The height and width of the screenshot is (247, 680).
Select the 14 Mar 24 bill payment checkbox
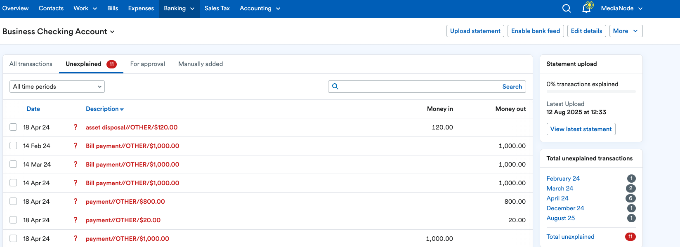pyautogui.click(x=13, y=164)
